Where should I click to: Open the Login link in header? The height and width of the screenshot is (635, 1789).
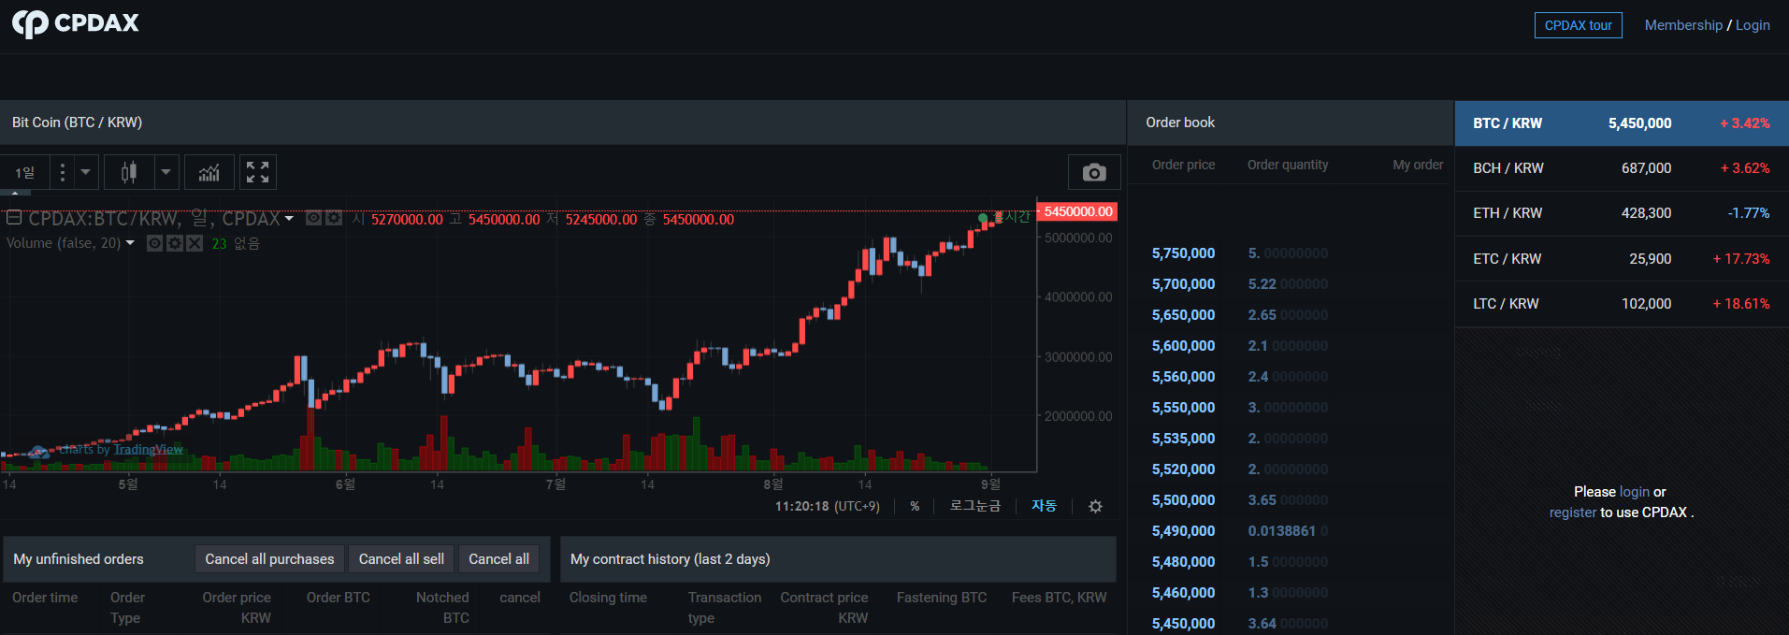coord(1753,25)
